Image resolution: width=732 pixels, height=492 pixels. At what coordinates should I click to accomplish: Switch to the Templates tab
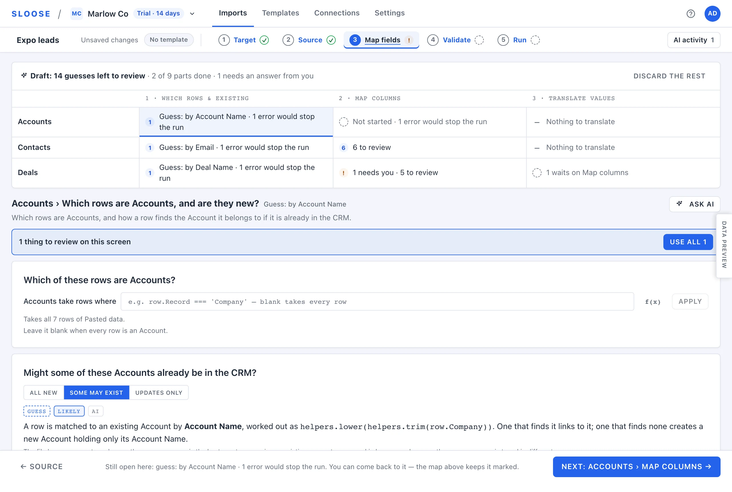tap(281, 13)
